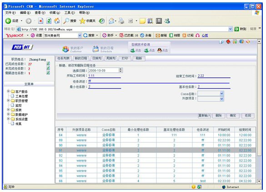Viewport: 266px width, 192px height.
Task: Open the 外放项目 dropdown
Action: [221, 99]
